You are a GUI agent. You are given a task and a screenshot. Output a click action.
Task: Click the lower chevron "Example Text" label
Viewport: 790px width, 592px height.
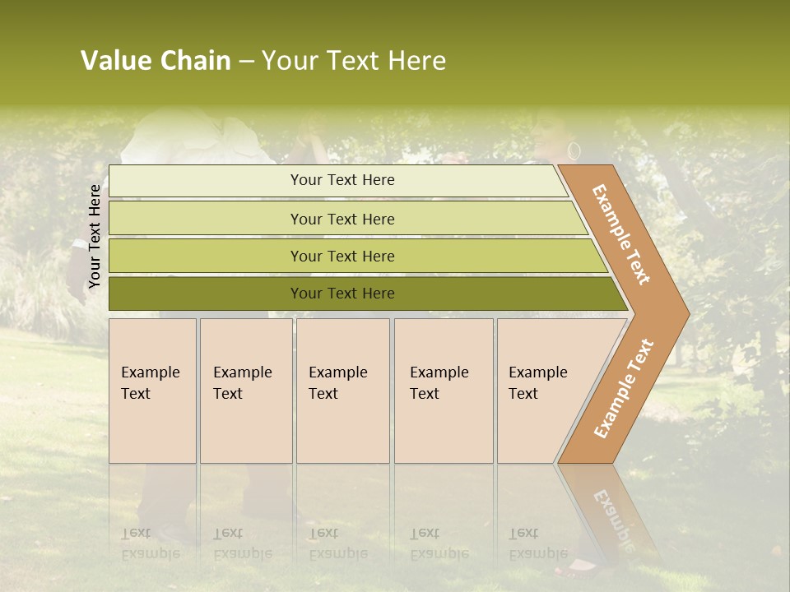pyautogui.click(x=623, y=389)
